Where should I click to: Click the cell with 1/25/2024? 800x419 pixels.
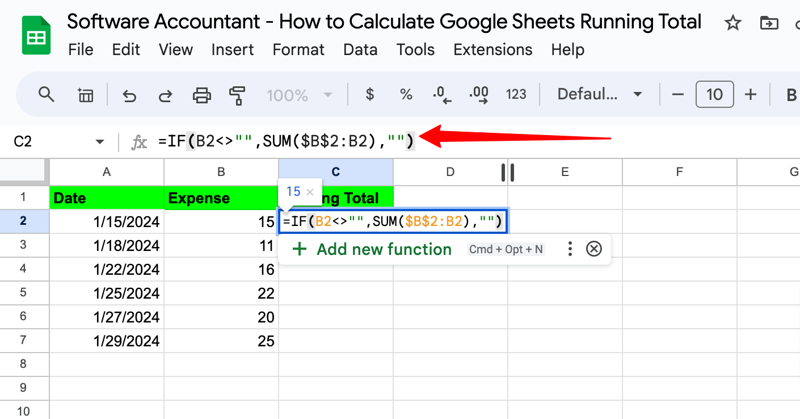point(107,293)
